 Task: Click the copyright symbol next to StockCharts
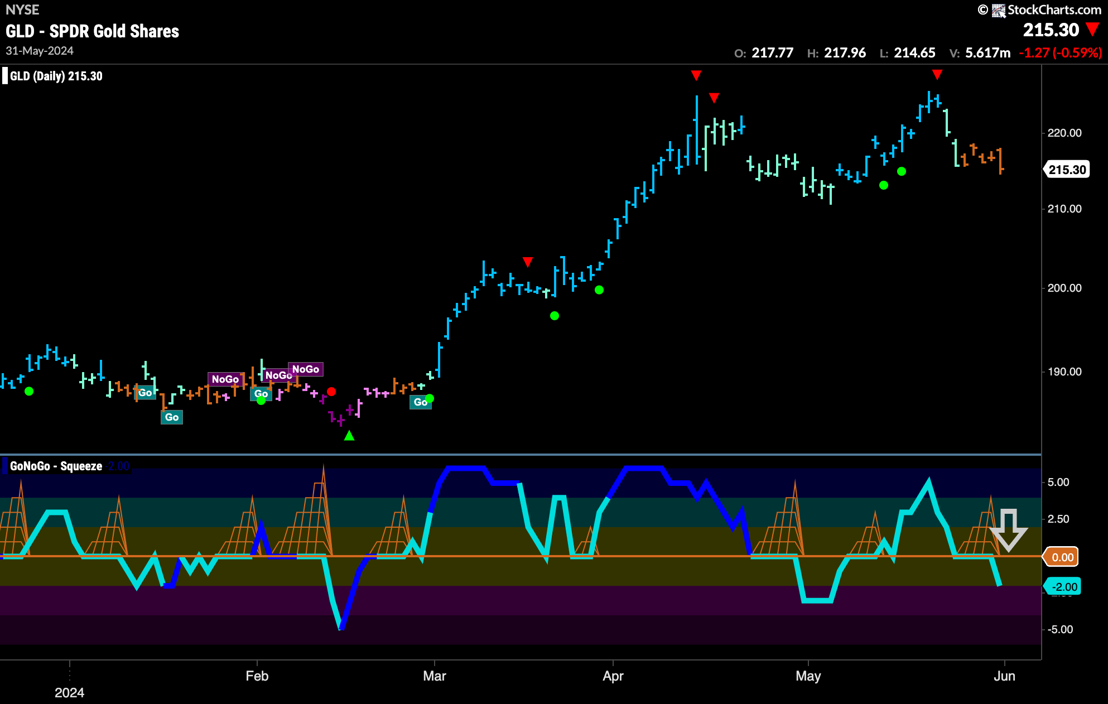tap(983, 9)
